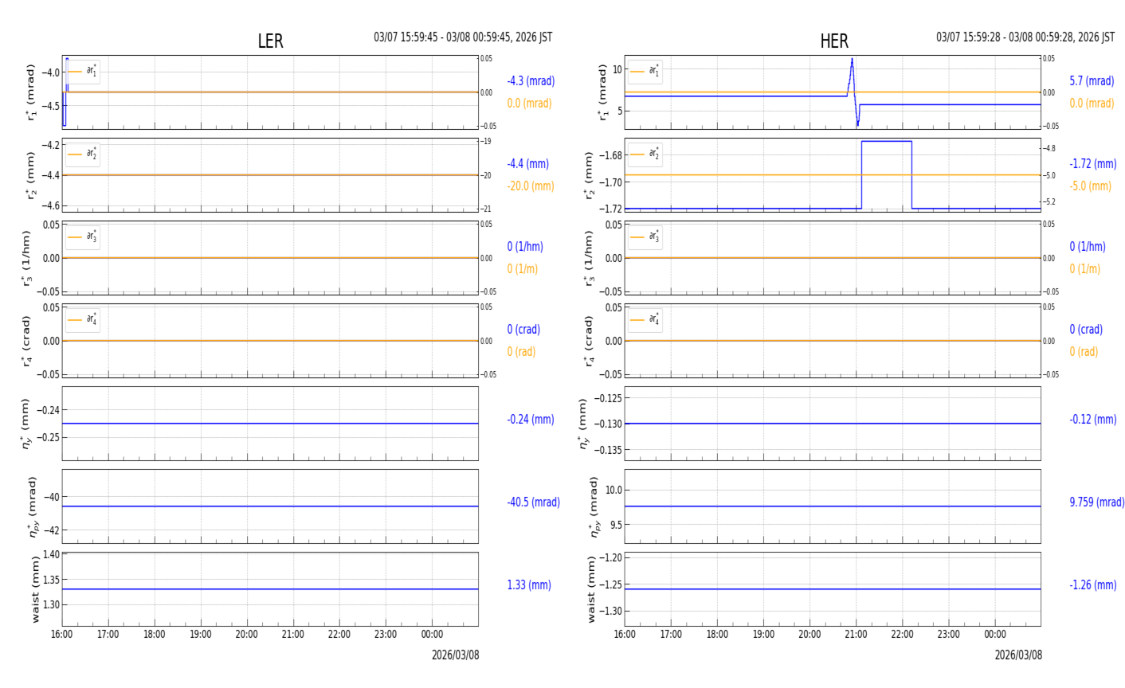1125x688 pixels.
Task: Click the 21:00 tick label on LER axis
Action: click(293, 635)
